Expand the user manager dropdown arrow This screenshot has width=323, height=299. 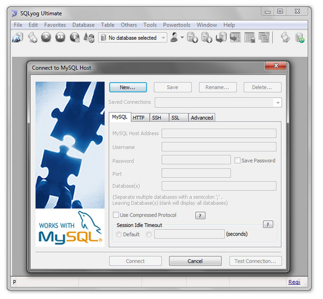coord(182,38)
